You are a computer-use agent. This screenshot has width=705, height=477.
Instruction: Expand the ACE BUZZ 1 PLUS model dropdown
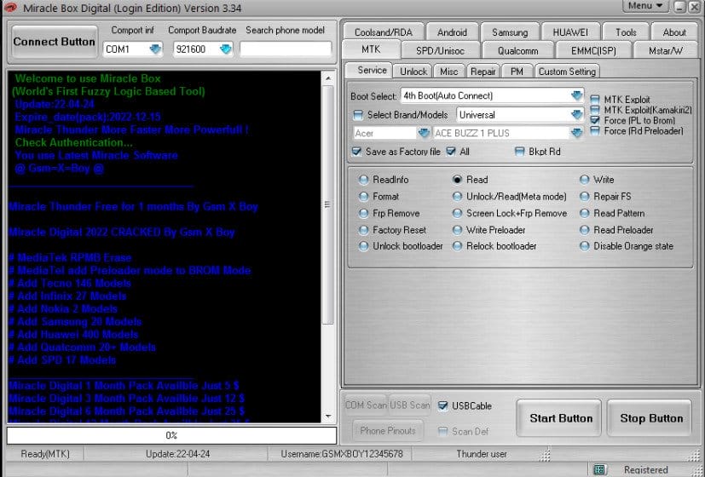click(576, 133)
